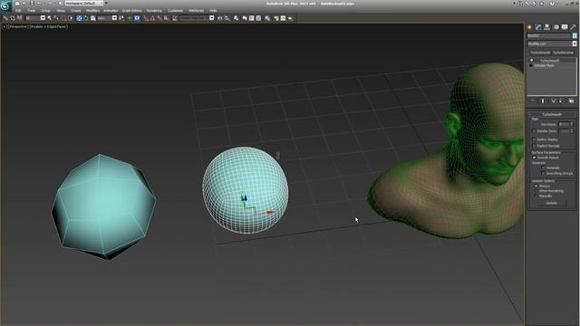
Task: Click the Bind to Space Warp tool
Action: [20, 18]
